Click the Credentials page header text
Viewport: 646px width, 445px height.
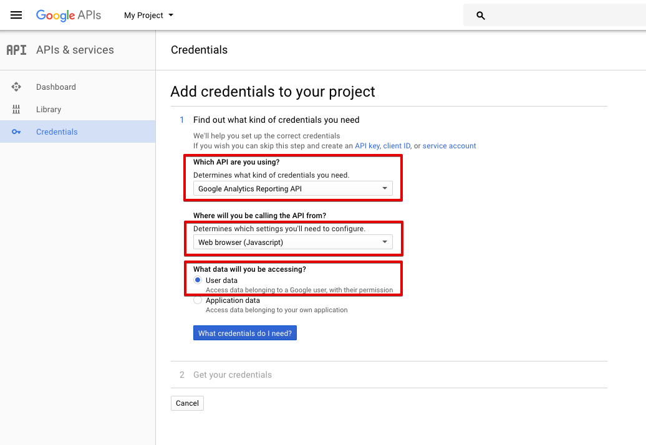[199, 50]
